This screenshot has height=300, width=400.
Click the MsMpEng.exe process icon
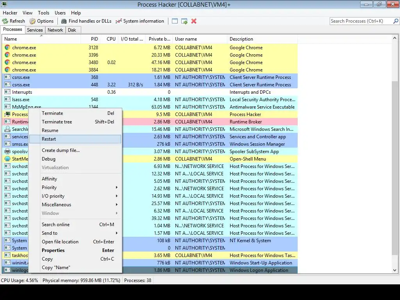coord(7,107)
